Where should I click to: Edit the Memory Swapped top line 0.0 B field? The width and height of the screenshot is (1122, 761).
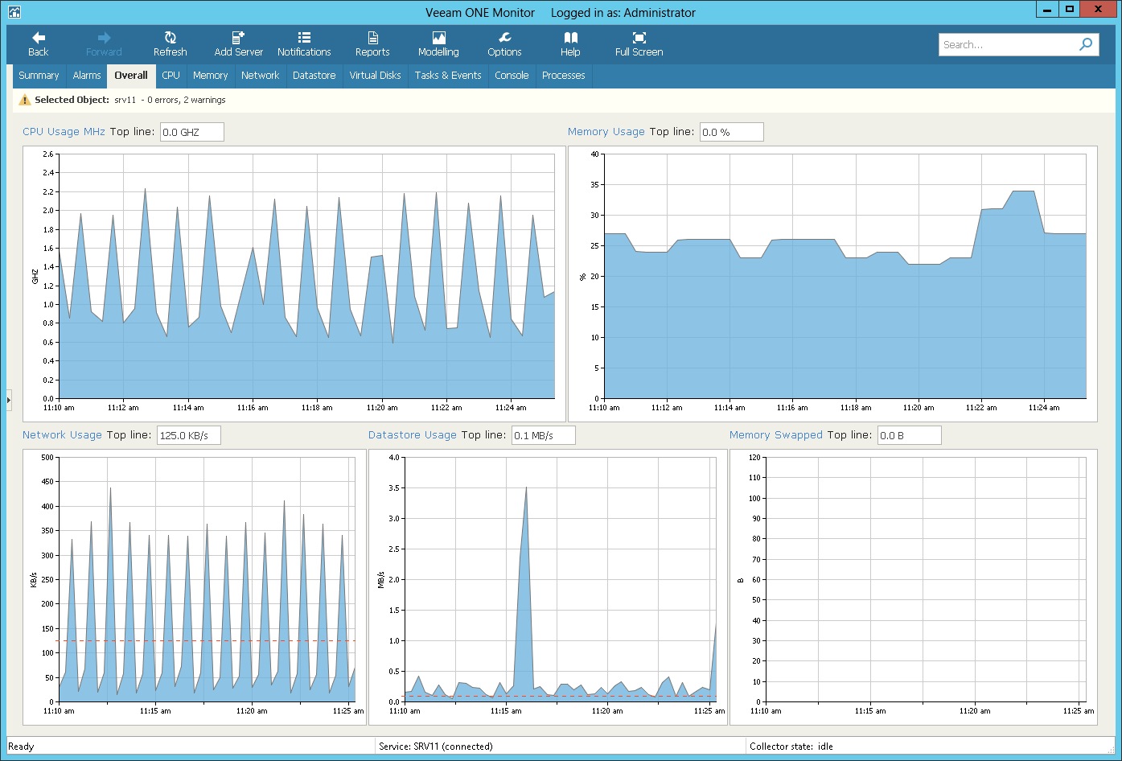(x=909, y=435)
